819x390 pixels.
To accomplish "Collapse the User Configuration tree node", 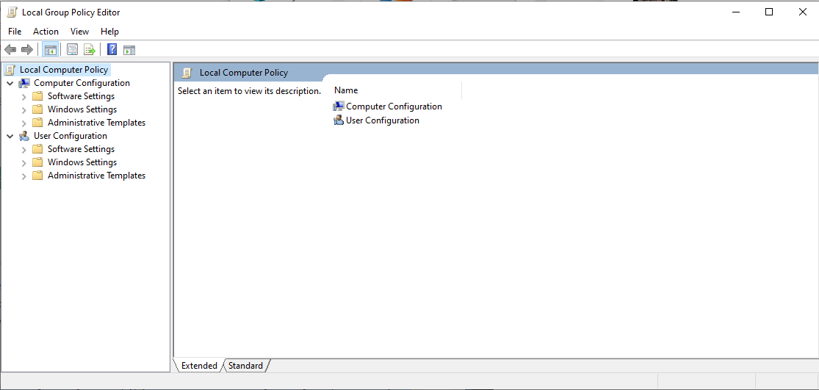I will (x=10, y=136).
